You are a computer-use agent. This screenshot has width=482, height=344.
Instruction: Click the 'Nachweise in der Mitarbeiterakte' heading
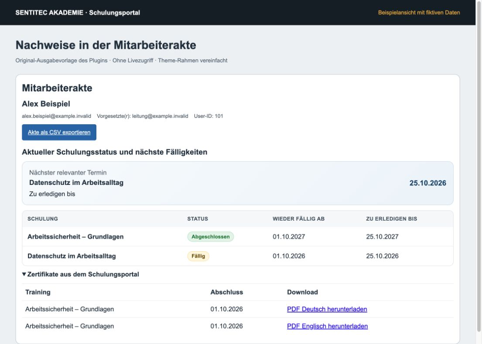(106, 45)
